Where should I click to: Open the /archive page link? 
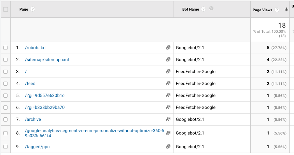coord(33,119)
